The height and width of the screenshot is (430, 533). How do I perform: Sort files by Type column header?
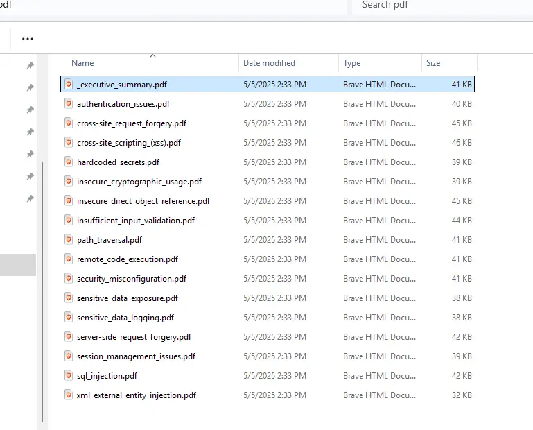click(x=352, y=63)
